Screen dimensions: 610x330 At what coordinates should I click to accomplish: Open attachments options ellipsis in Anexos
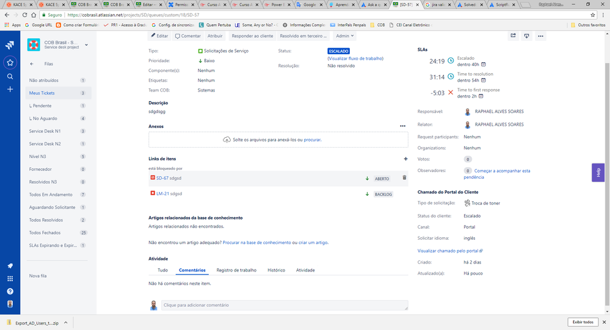[x=402, y=126]
